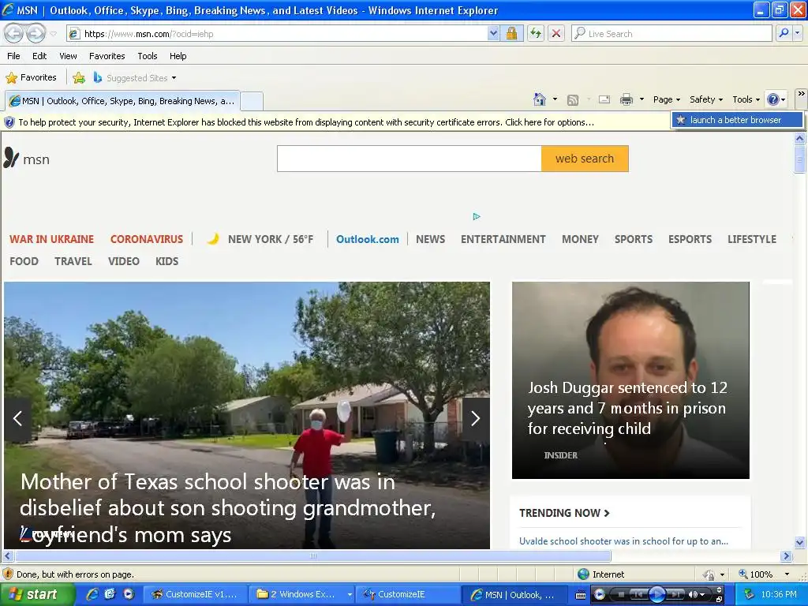Viewport: 808px width, 606px height.
Task: Open Uvalde school shooter trending link
Action: click(x=623, y=541)
